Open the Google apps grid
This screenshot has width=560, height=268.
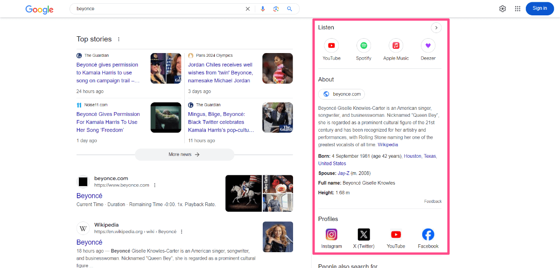tap(518, 8)
